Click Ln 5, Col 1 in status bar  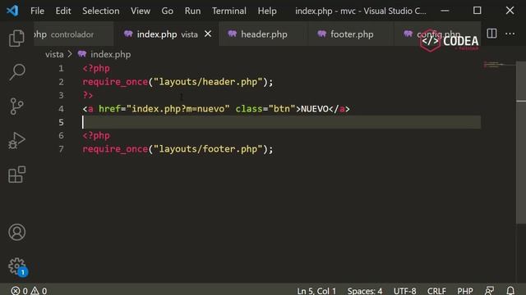point(316,290)
